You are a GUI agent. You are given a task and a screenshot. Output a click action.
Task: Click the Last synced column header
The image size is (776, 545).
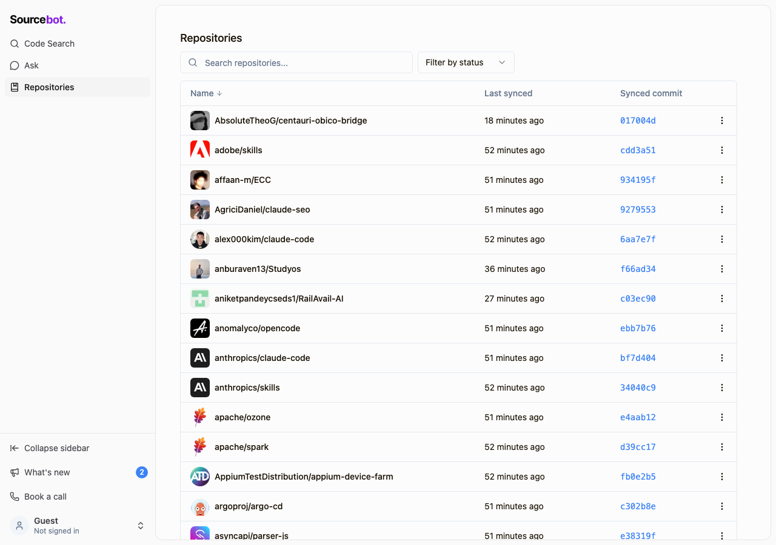point(508,93)
